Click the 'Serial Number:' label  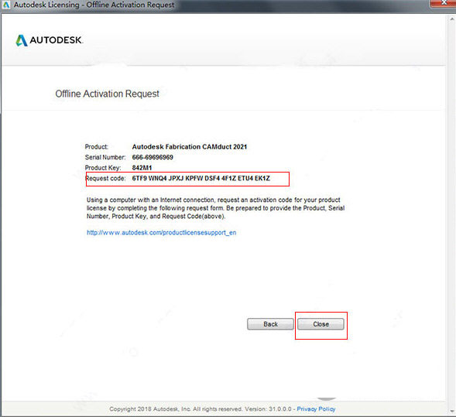(x=105, y=157)
